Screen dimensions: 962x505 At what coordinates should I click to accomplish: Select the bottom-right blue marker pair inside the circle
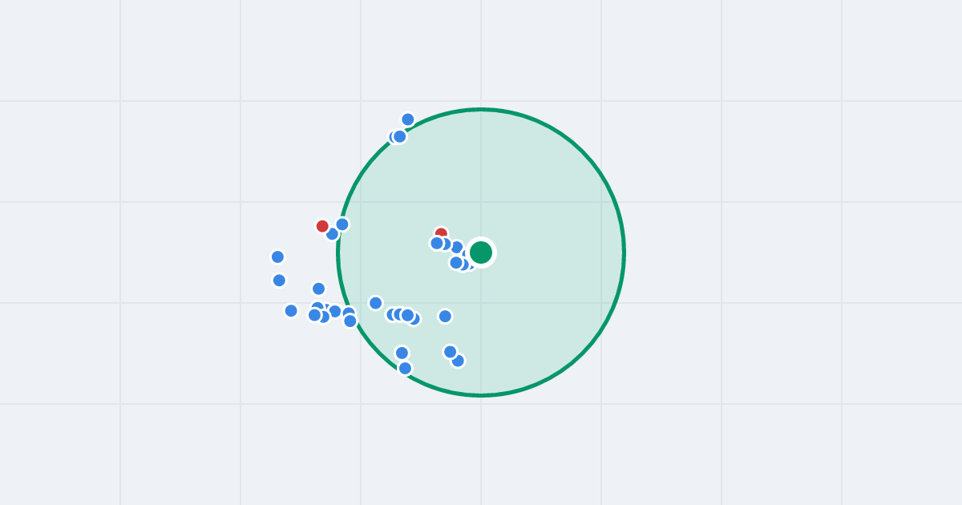pos(454,356)
